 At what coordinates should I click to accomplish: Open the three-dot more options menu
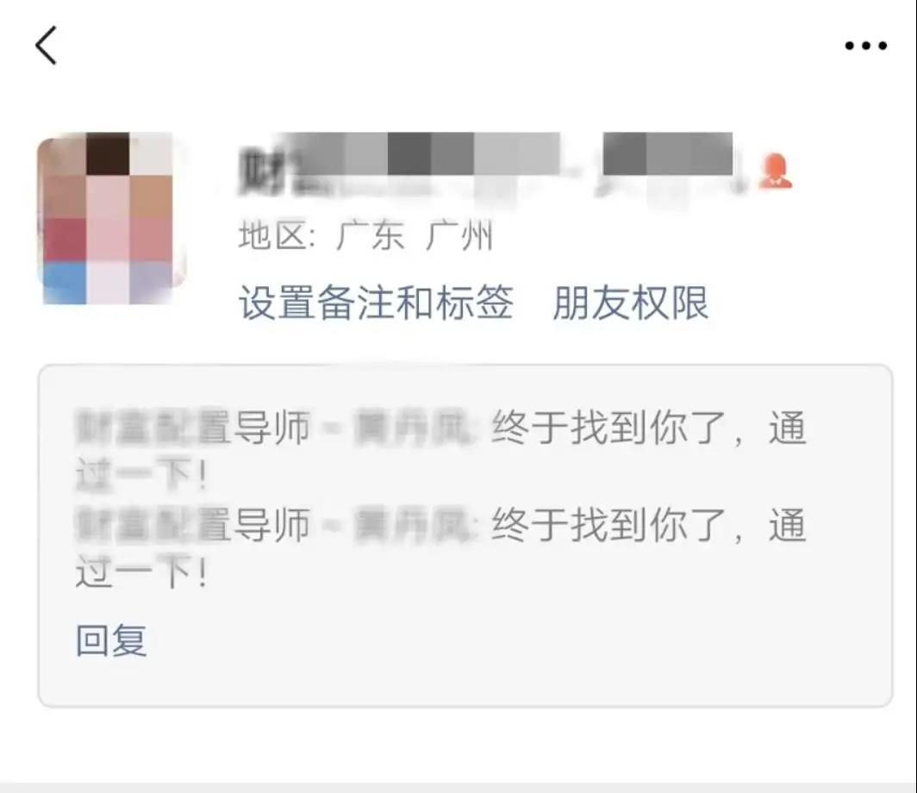click(865, 46)
